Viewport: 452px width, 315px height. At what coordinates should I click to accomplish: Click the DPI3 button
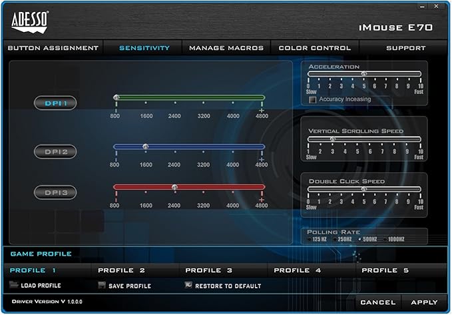55,192
